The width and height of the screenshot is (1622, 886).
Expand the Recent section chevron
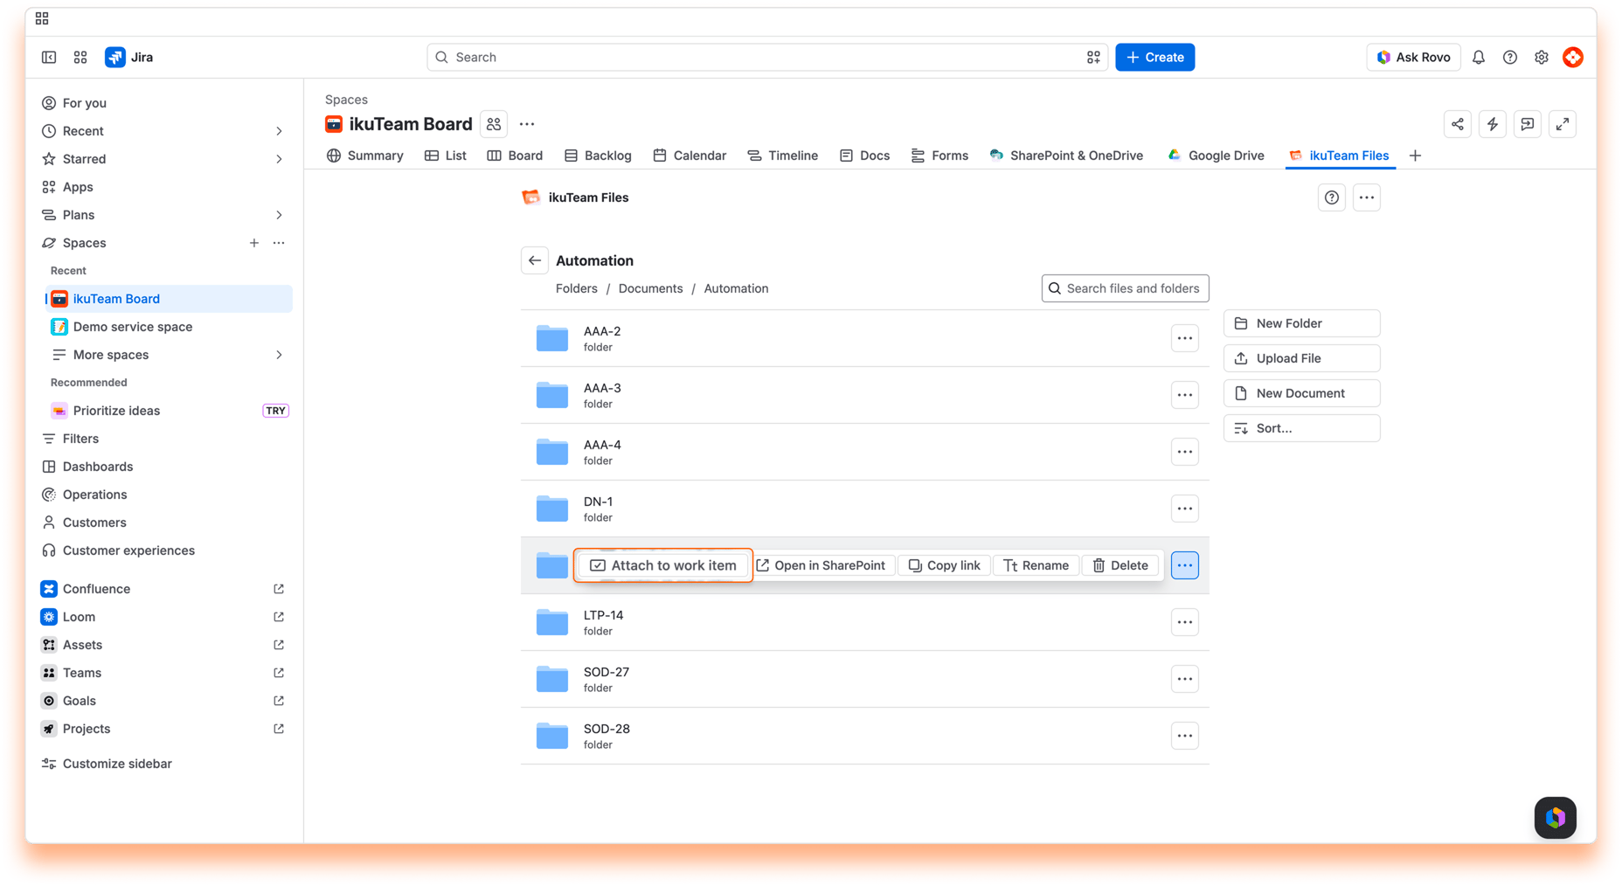(x=279, y=131)
